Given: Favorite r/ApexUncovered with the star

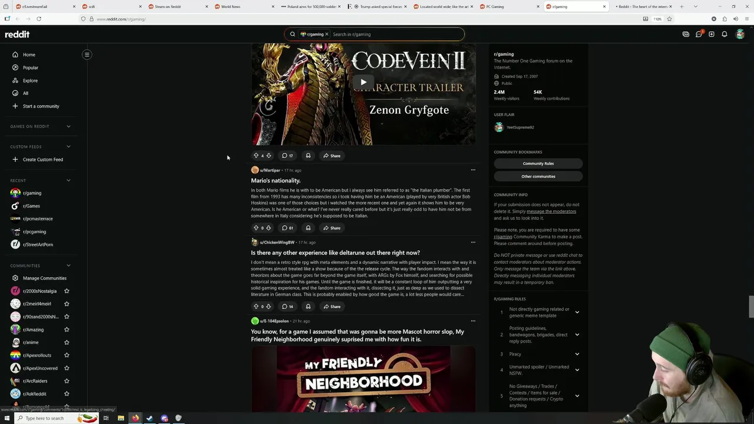Looking at the screenshot, I should click(x=67, y=368).
